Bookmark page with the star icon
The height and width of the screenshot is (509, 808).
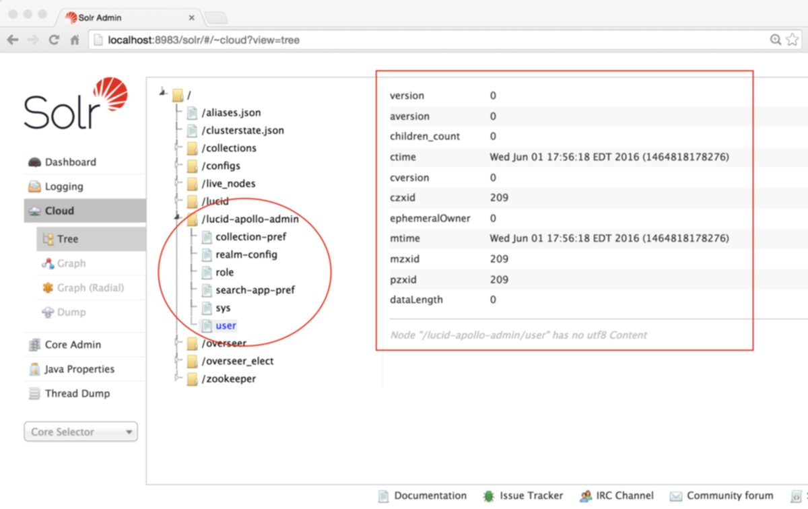click(x=792, y=40)
